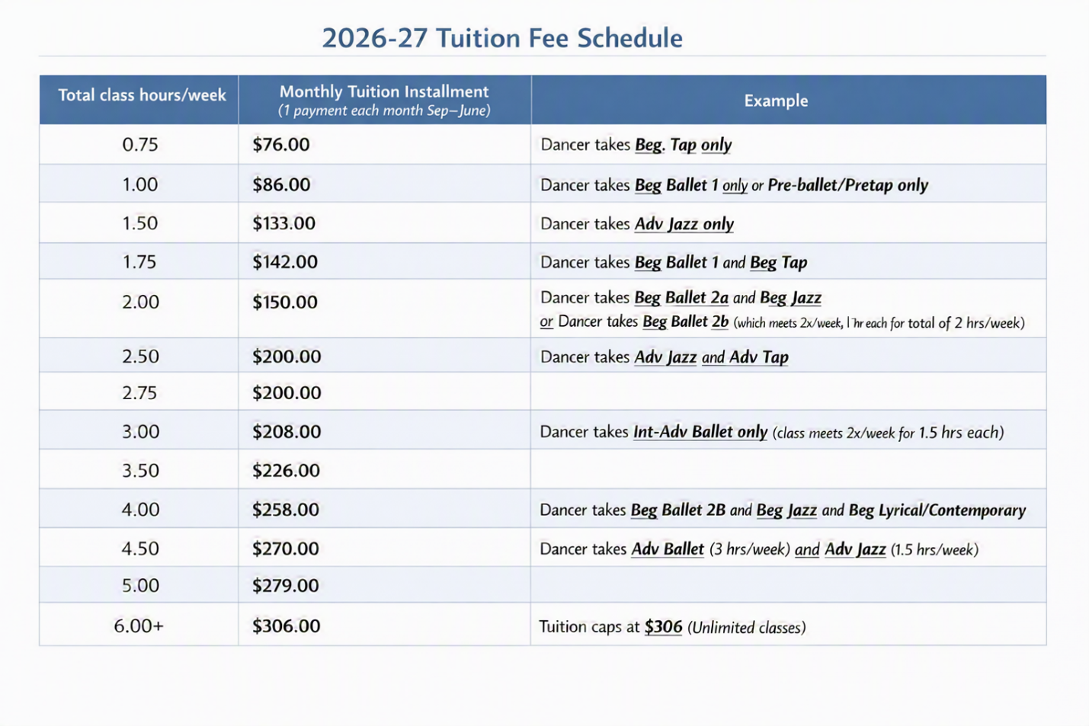Select the 6.00+ hours cell

point(139,626)
